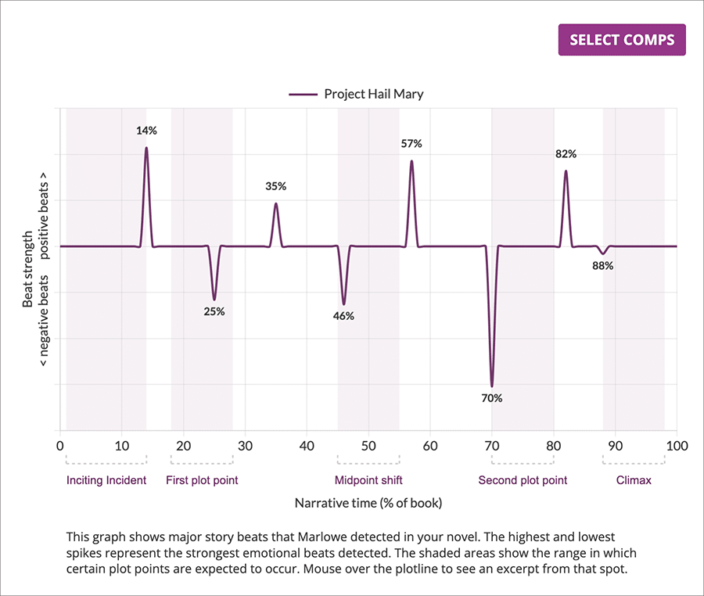Click the Midpoint shift label
Screen dimensions: 704x596
pos(368,479)
